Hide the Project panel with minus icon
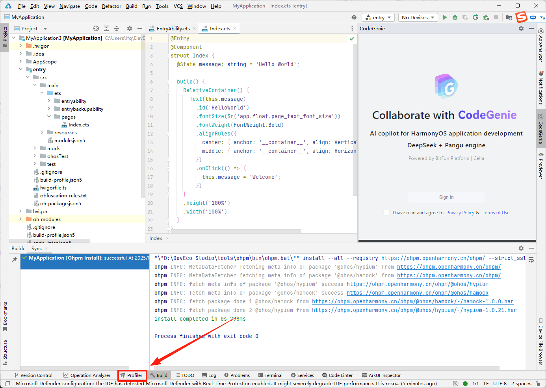The width and height of the screenshot is (546, 388). (139, 28)
